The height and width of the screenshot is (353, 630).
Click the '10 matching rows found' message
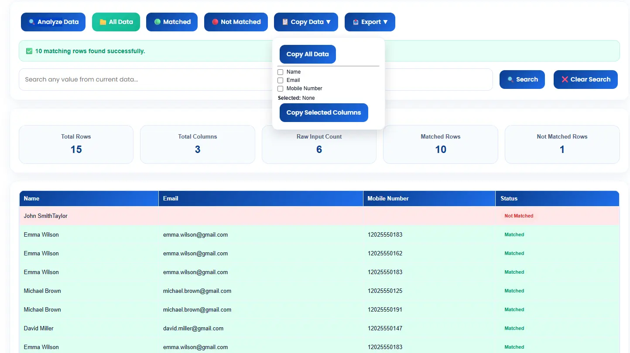tap(90, 51)
